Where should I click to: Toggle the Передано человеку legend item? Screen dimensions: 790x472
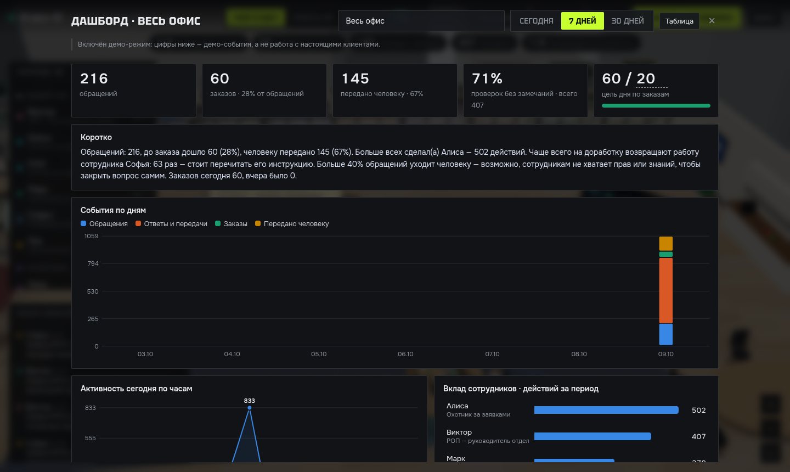coord(292,223)
